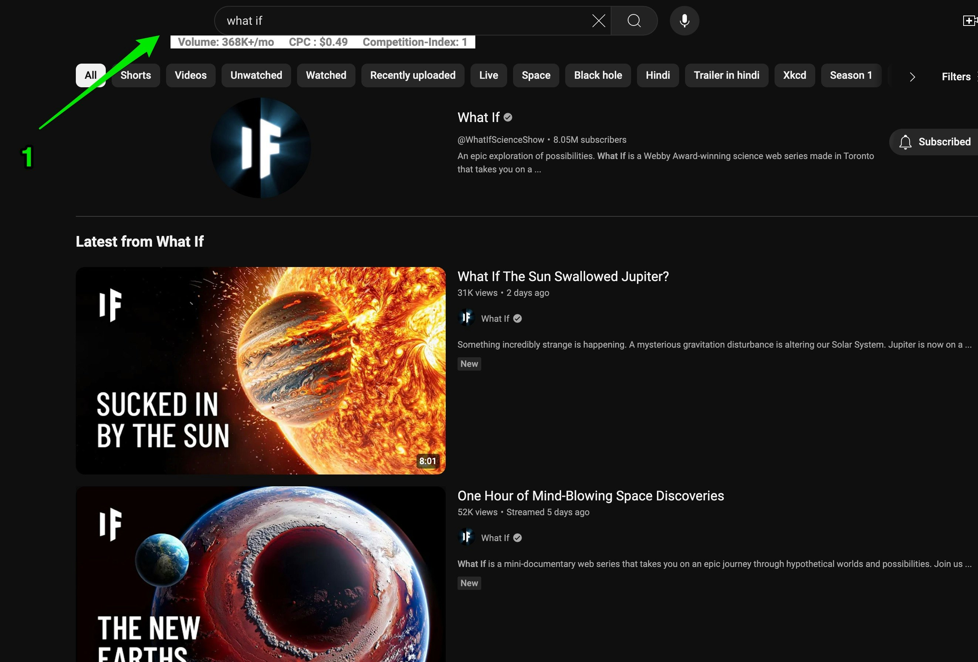Click New badge under Jupiter video description
The width and height of the screenshot is (978, 662).
click(x=469, y=364)
